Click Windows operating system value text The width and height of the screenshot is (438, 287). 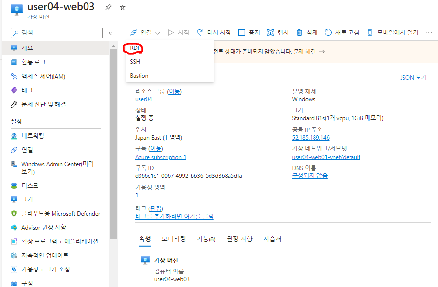[x=303, y=99]
